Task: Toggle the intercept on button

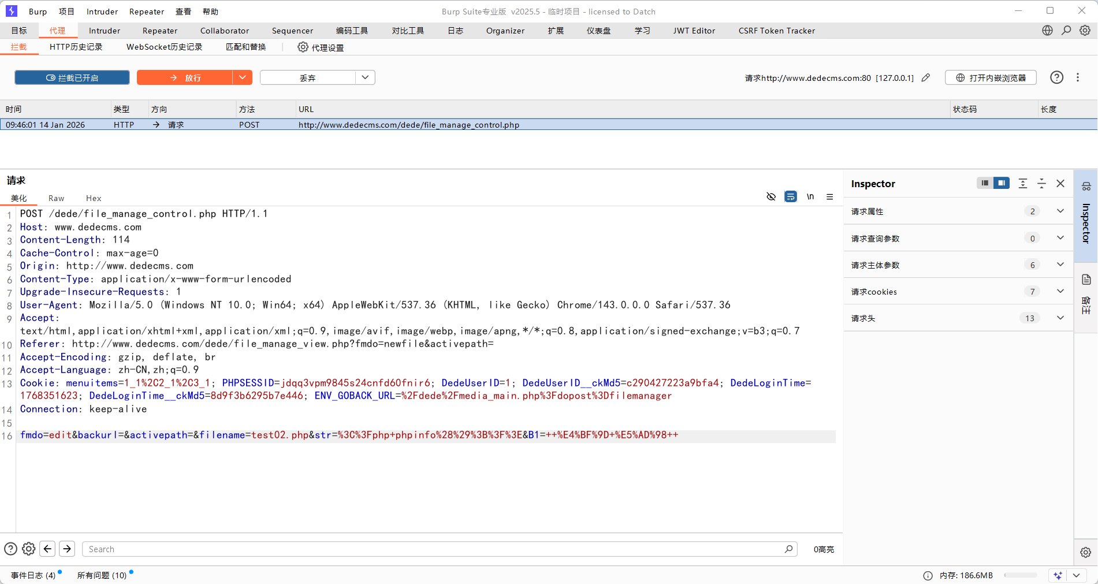Action: pos(72,77)
